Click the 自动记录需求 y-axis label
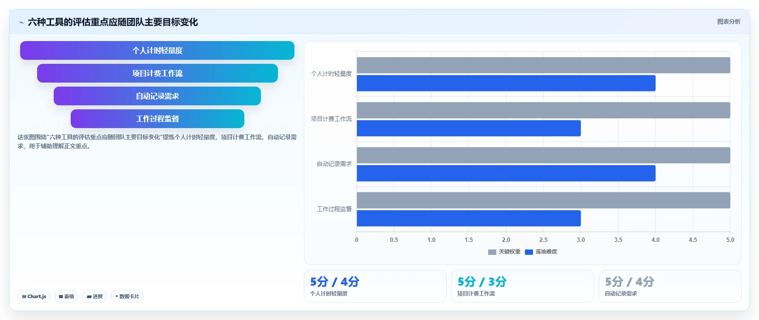This screenshot has width=759, height=320. click(x=334, y=164)
